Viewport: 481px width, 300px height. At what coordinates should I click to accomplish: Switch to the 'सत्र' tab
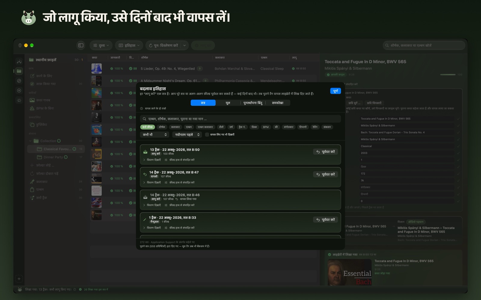(x=203, y=103)
